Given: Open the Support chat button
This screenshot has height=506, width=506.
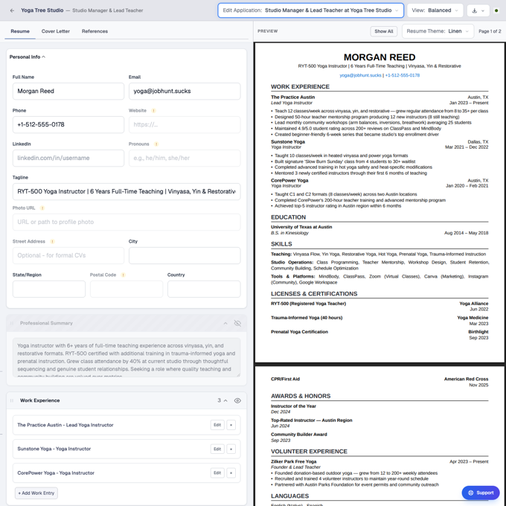Looking at the screenshot, I should point(481,493).
